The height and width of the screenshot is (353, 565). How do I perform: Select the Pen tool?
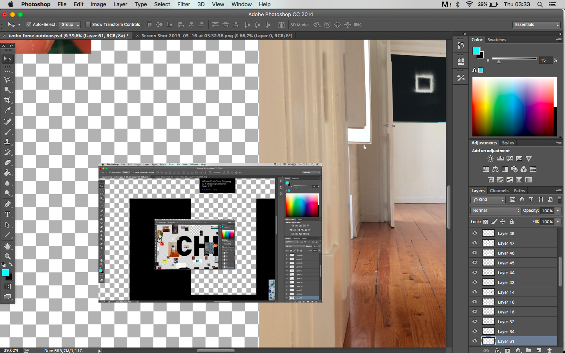[7, 204]
